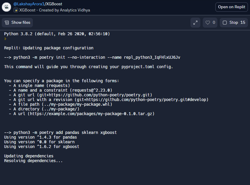Image resolution: width=250 pixels, height=185 pixels.
Task: Show files in the sidebar
Action: 17,23
